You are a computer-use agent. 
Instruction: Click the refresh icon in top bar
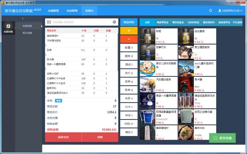point(210,11)
